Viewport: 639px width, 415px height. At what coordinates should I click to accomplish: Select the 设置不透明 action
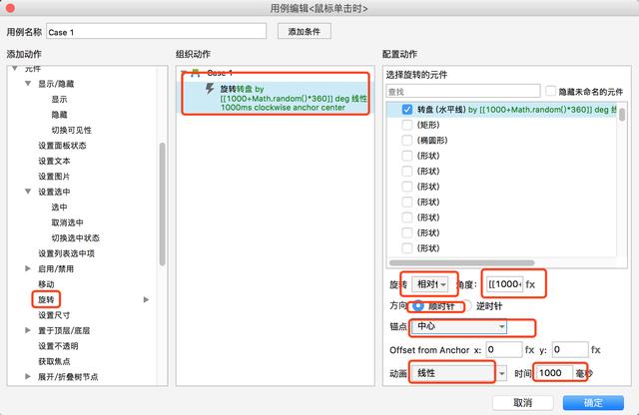click(58, 346)
